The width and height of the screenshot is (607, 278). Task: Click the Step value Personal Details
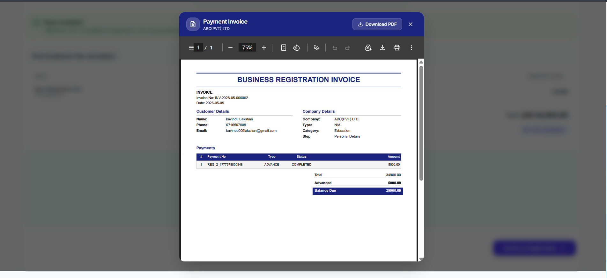[x=347, y=137]
